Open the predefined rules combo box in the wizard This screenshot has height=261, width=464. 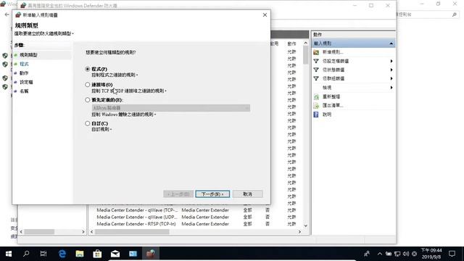171,108
